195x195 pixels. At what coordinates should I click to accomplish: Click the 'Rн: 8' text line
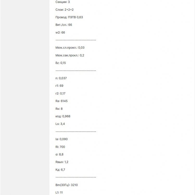[x=59, y=109]
